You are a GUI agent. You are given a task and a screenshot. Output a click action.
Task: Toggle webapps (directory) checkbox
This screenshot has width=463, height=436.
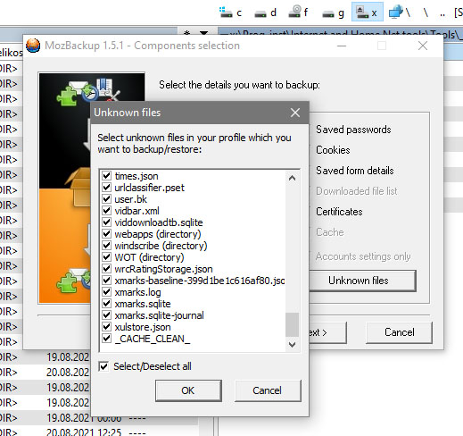point(106,233)
